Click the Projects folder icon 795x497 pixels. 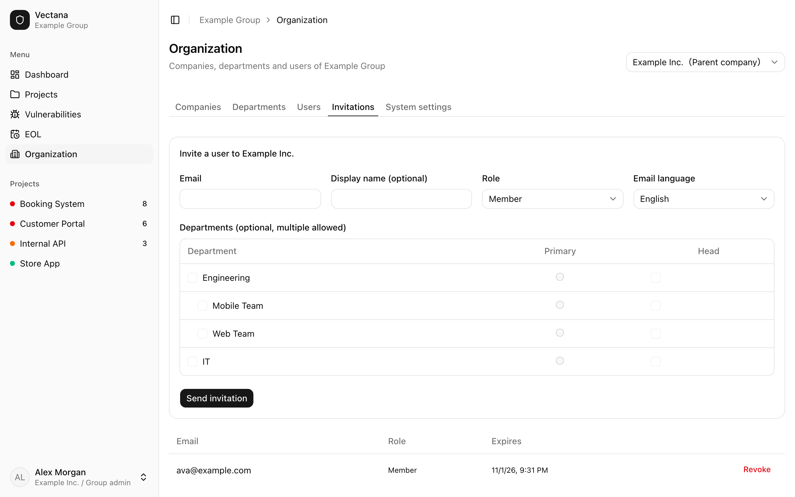tap(15, 94)
